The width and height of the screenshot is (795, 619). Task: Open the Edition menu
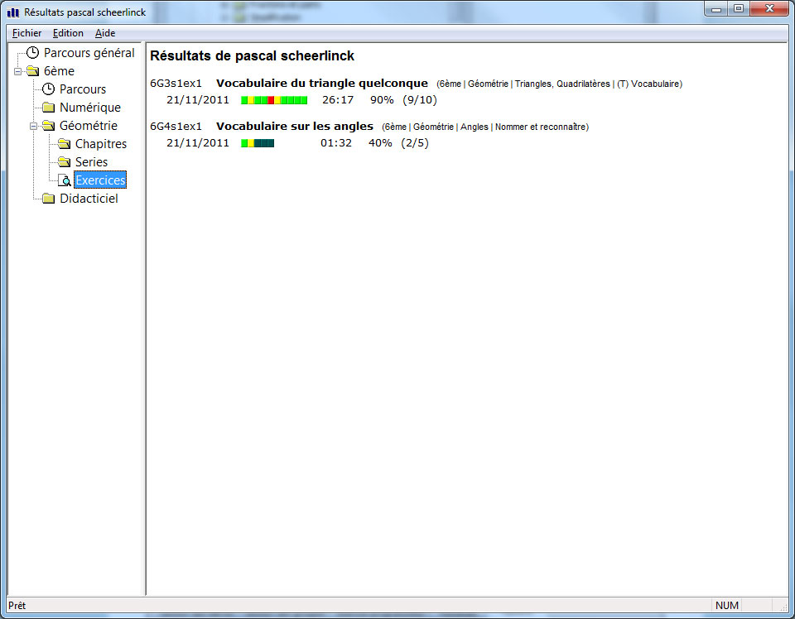pos(68,33)
